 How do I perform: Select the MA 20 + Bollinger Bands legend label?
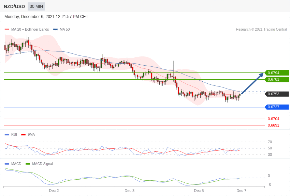tap(30, 29)
